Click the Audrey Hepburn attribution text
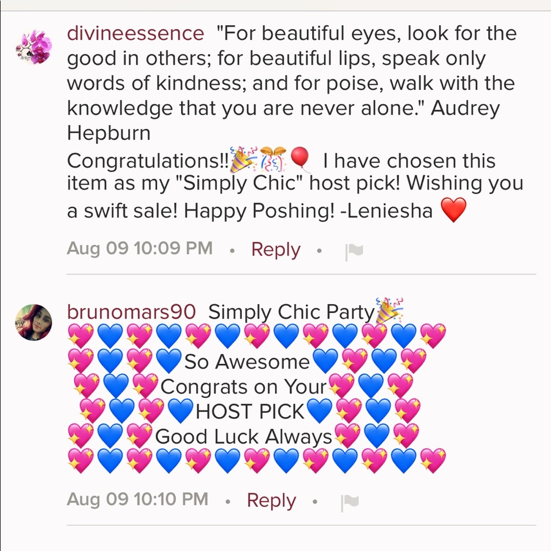Screen dimensions: 551x551 (x=464, y=108)
